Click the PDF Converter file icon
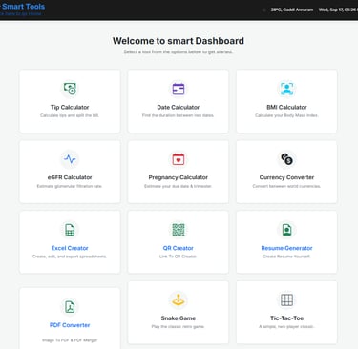This screenshot has height=349, width=358. tap(70, 306)
